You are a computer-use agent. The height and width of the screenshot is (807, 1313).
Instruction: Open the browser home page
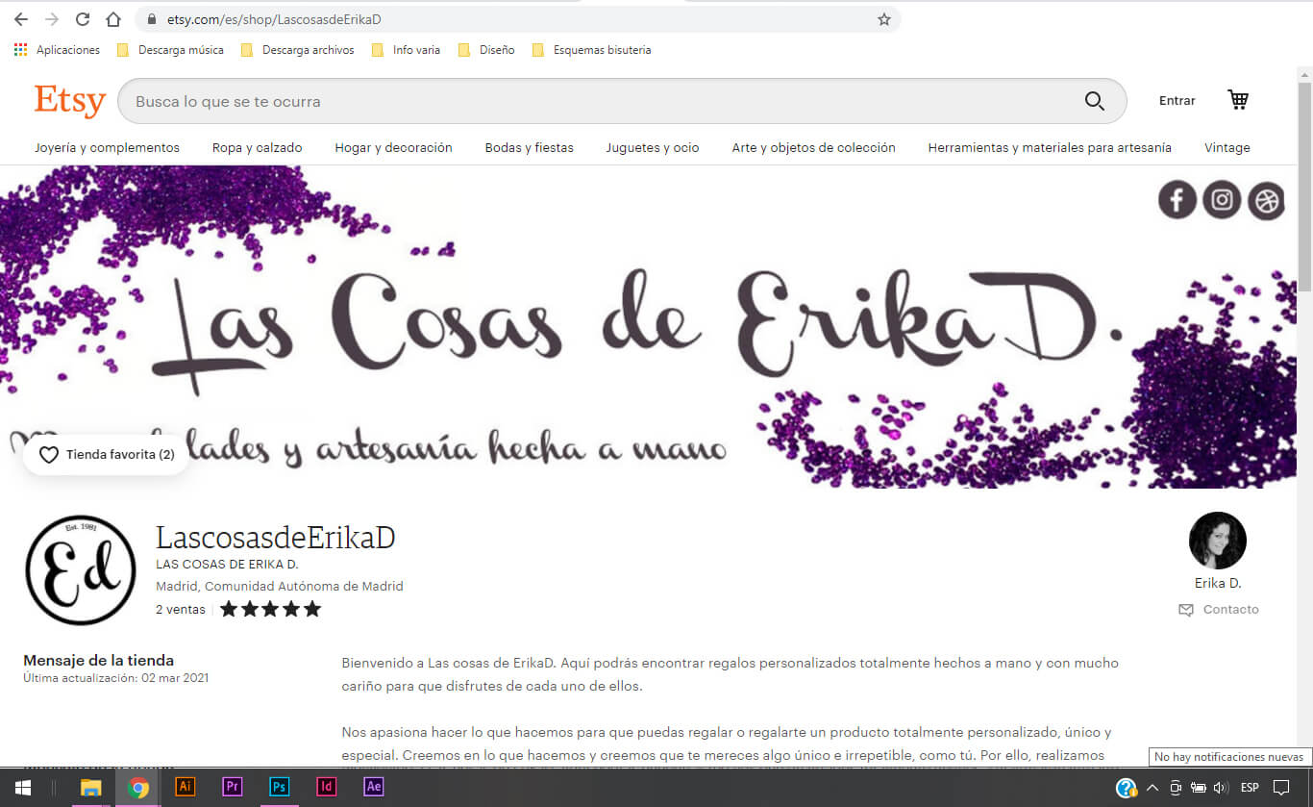(113, 19)
